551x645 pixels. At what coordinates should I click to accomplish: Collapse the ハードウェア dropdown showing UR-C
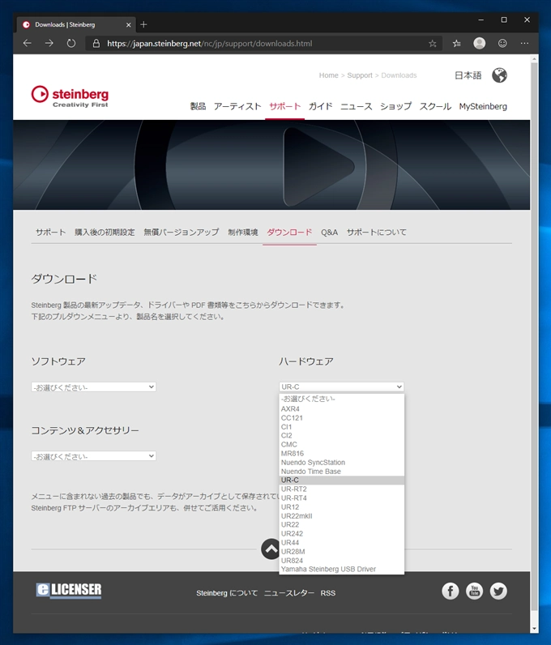pyautogui.click(x=341, y=387)
